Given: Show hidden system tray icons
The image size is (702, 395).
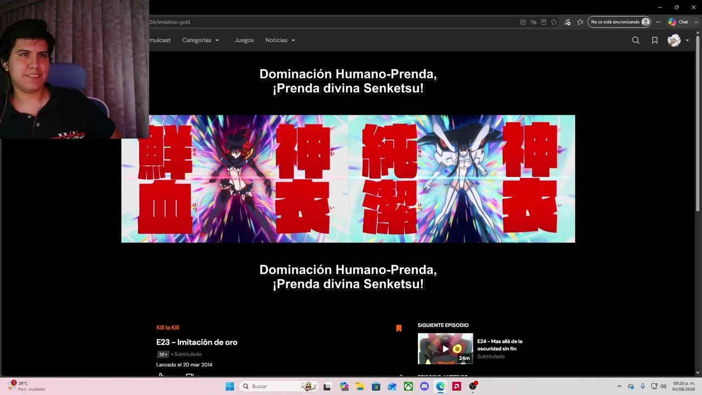Looking at the screenshot, I should 619,386.
